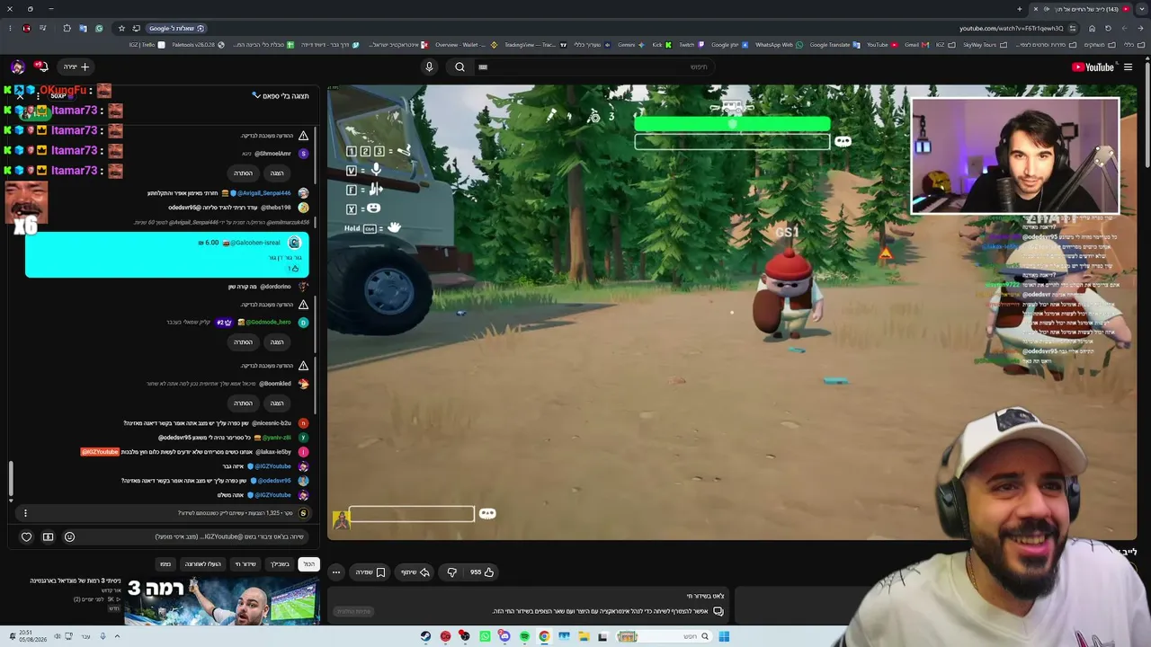Click the YouTube logo to go home

[1093, 66]
